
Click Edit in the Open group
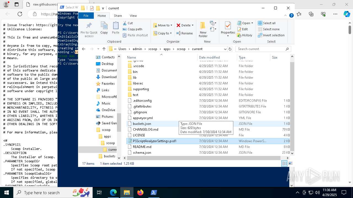[242, 29]
